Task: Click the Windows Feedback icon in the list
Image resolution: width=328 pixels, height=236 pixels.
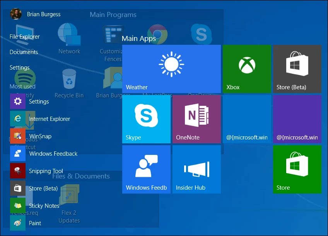Action: pos(18,153)
